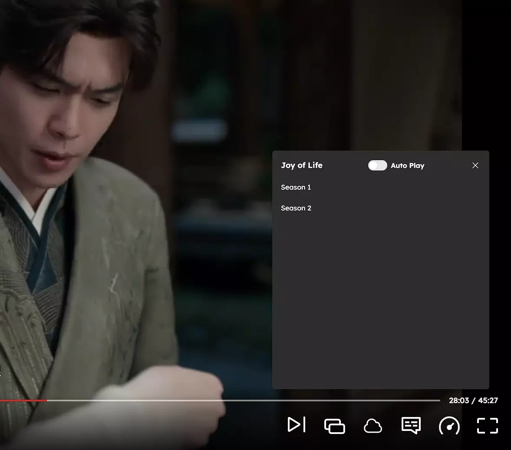The image size is (511, 450).
Task: Open the subtitles settings icon
Action: 411,425
